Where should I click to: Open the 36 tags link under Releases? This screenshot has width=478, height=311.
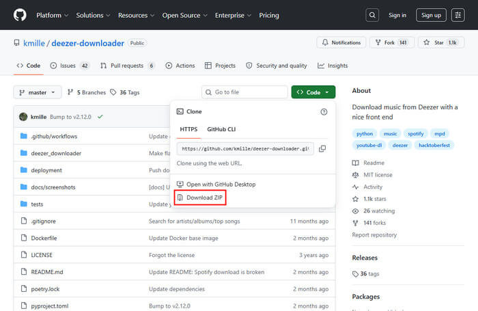pyautogui.click(x=366, y=274)
